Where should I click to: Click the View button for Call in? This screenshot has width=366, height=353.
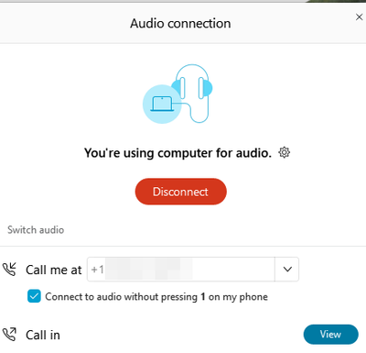click(331, 335)
